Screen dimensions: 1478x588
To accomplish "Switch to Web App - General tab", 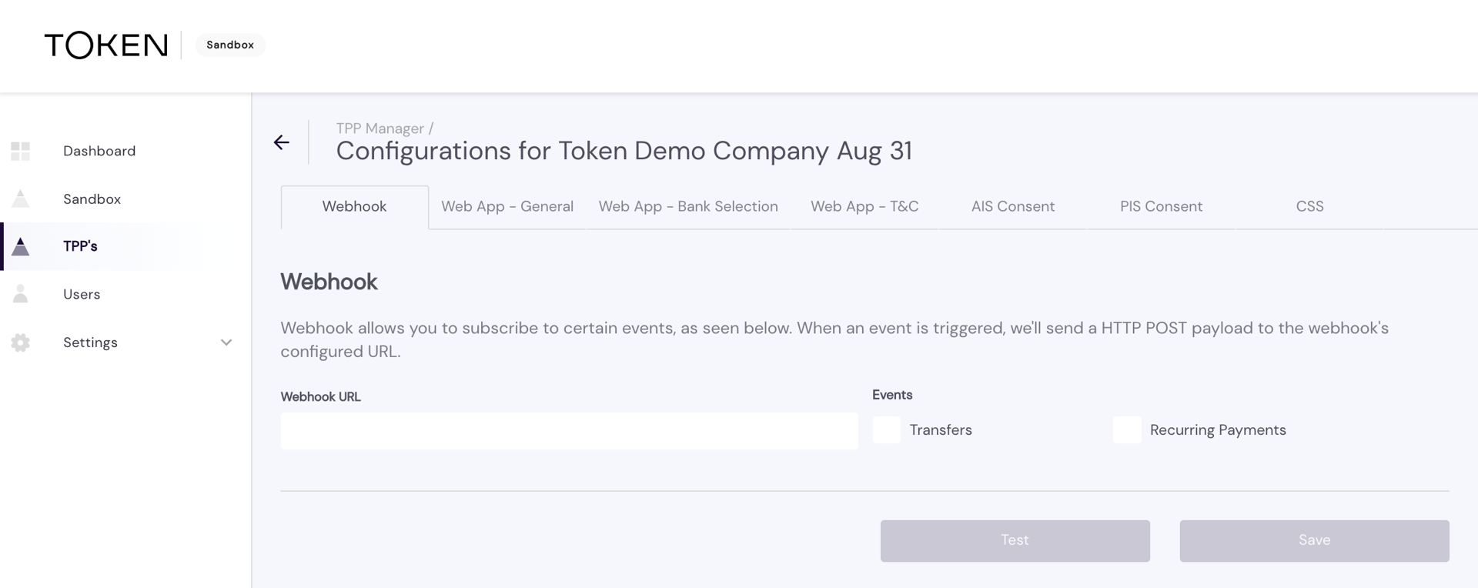I will tap(507, 206).
